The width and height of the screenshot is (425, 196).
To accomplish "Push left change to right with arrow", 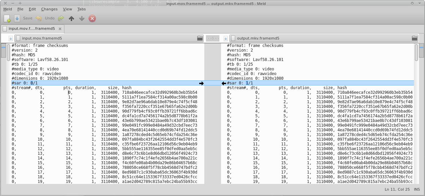I will point(201,83).
